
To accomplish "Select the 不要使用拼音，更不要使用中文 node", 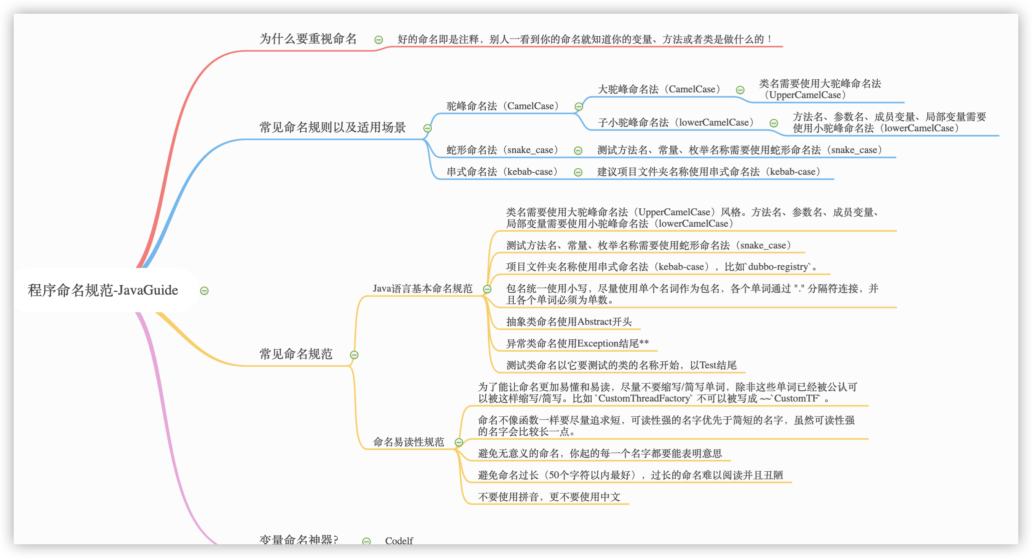I will (549, 497).
